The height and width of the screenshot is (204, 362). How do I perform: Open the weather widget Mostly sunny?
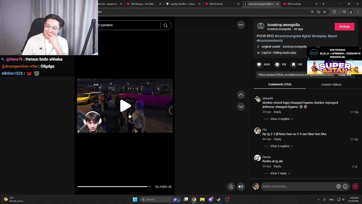[13, 199]
